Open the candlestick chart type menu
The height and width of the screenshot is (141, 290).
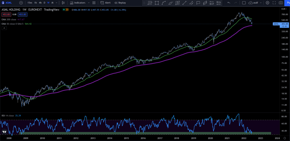click(x=63, y=3)
